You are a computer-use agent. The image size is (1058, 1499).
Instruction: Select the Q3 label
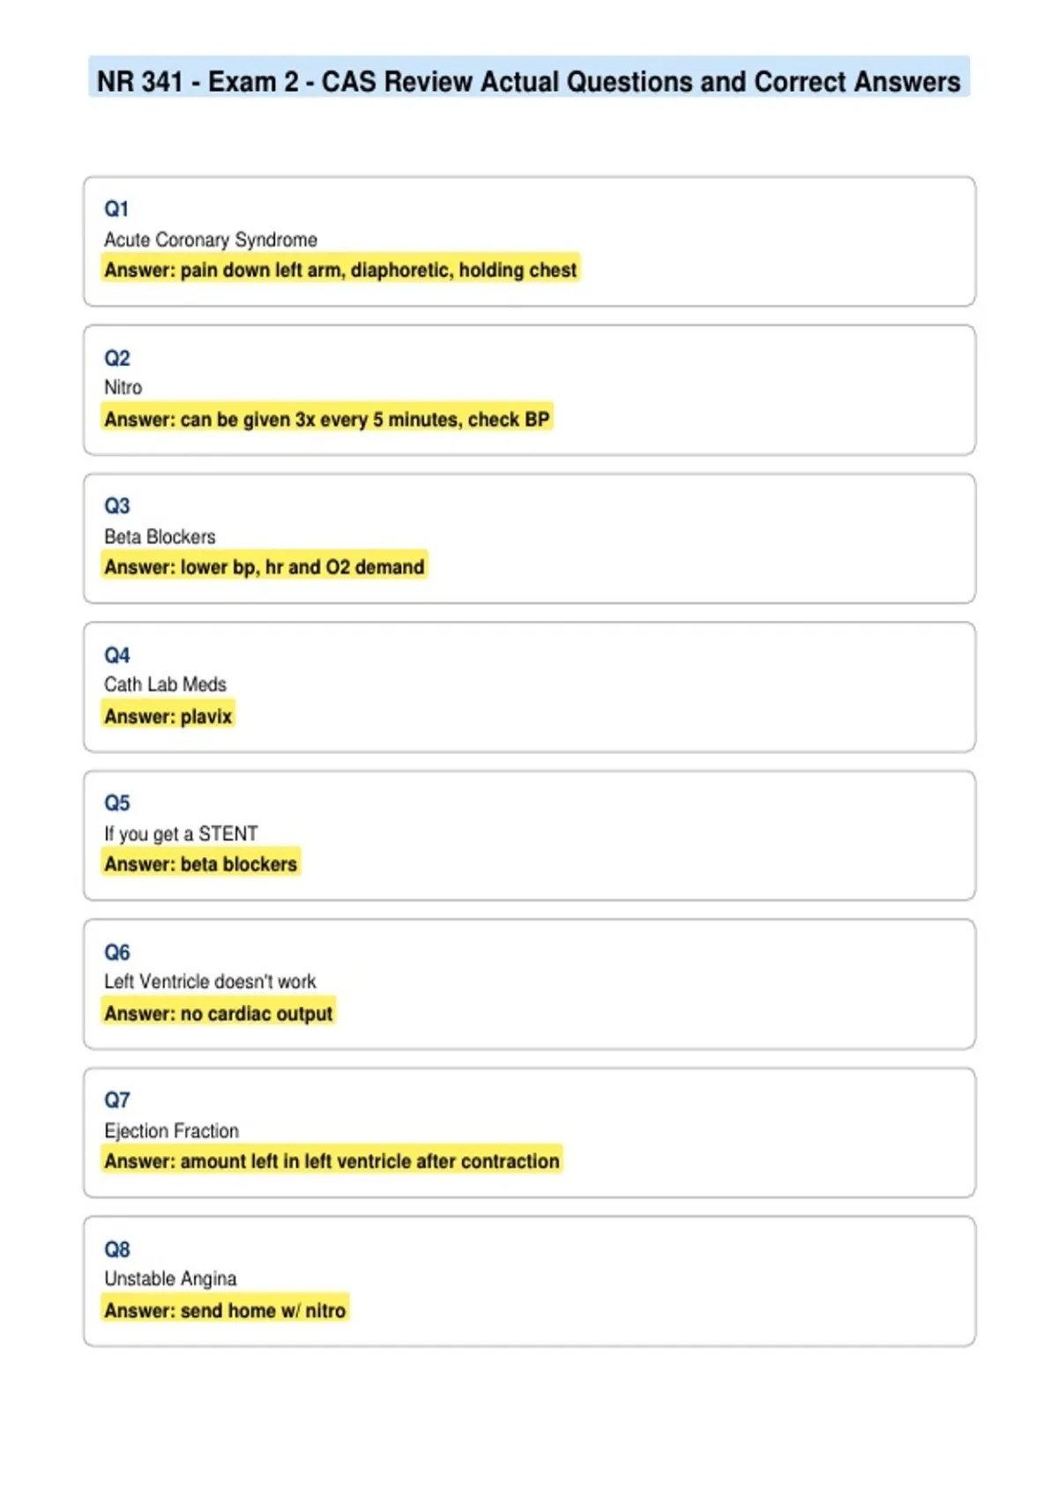click(116, 506)
